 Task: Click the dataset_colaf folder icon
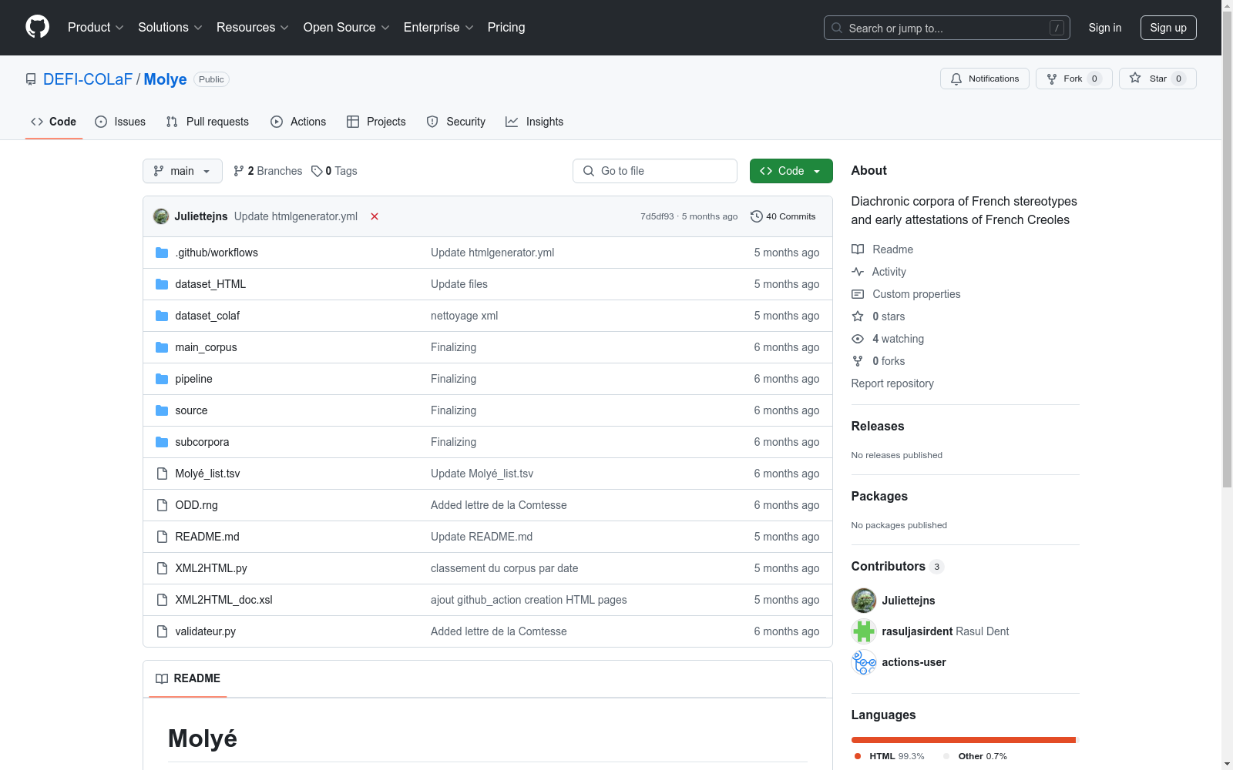[162, 316]
